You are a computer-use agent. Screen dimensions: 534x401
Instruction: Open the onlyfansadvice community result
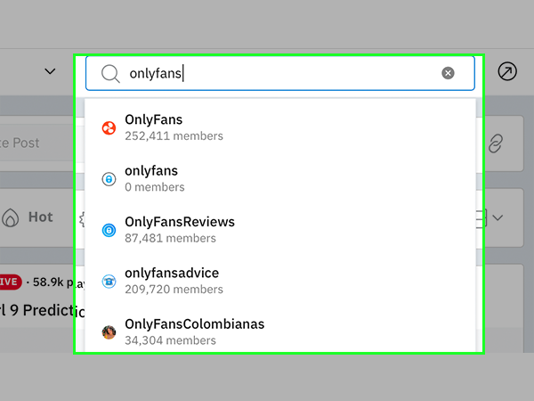coord(280,281)
